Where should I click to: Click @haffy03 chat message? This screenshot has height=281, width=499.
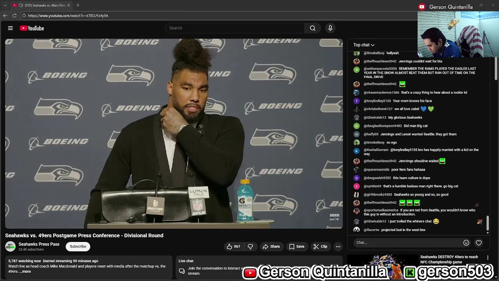[418, 134]
